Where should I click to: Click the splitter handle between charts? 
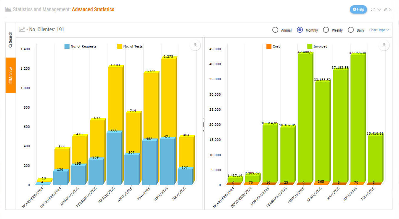click(204, 124)
